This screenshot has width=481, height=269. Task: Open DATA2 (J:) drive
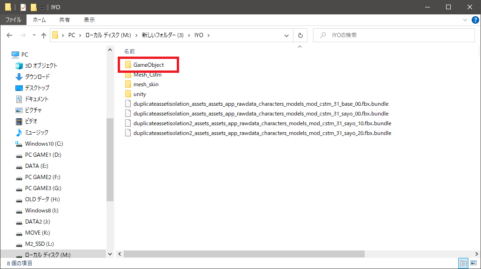pos(33,222)
